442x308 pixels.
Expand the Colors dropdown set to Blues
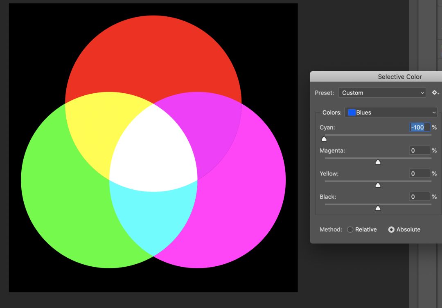(391, 112)
